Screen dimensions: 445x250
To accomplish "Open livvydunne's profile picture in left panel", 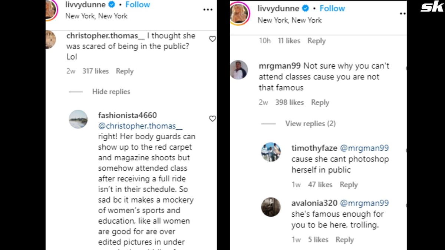I will (x=51, y=9).
